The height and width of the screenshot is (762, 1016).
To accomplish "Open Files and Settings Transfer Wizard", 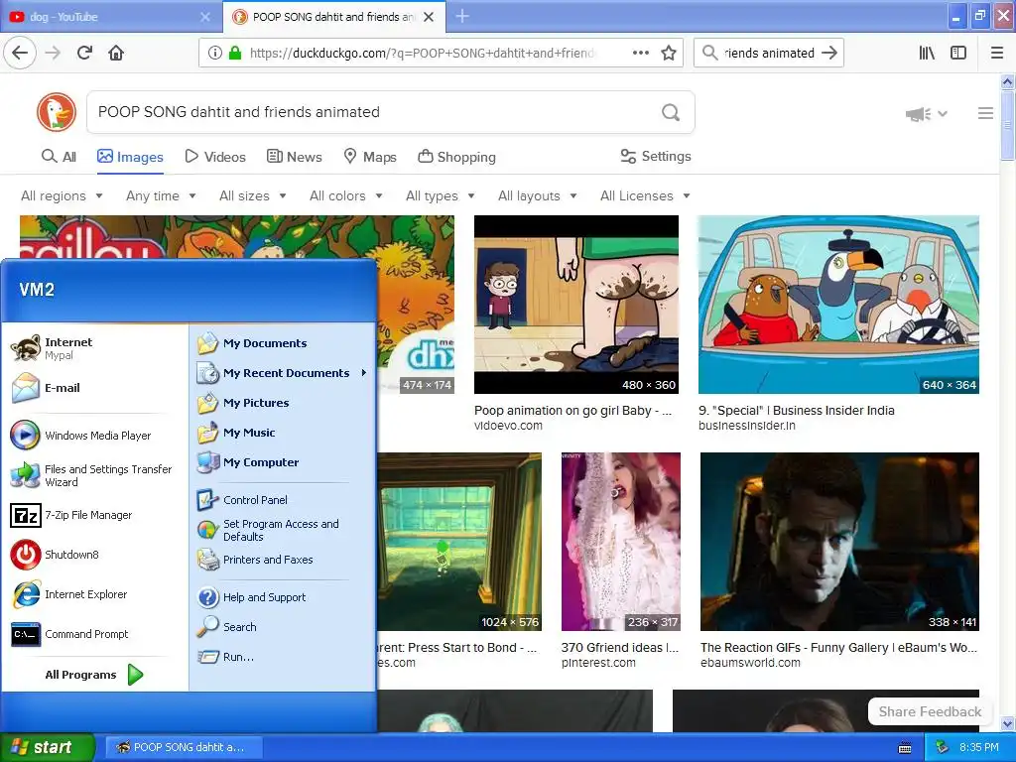I will (95, 475).
